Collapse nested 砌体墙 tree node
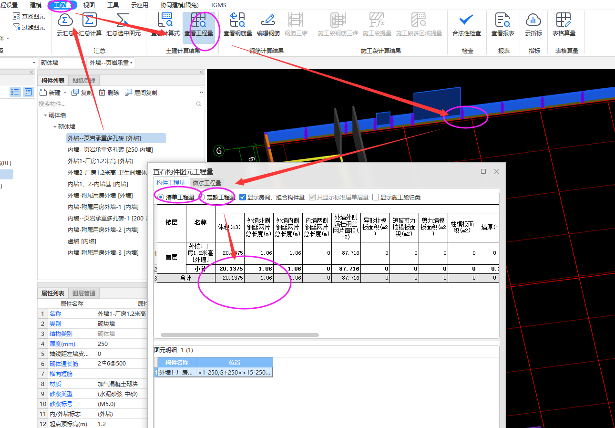The width and height of the screenshot is (615, 428). pyautogui.click(x=55, y=127)
